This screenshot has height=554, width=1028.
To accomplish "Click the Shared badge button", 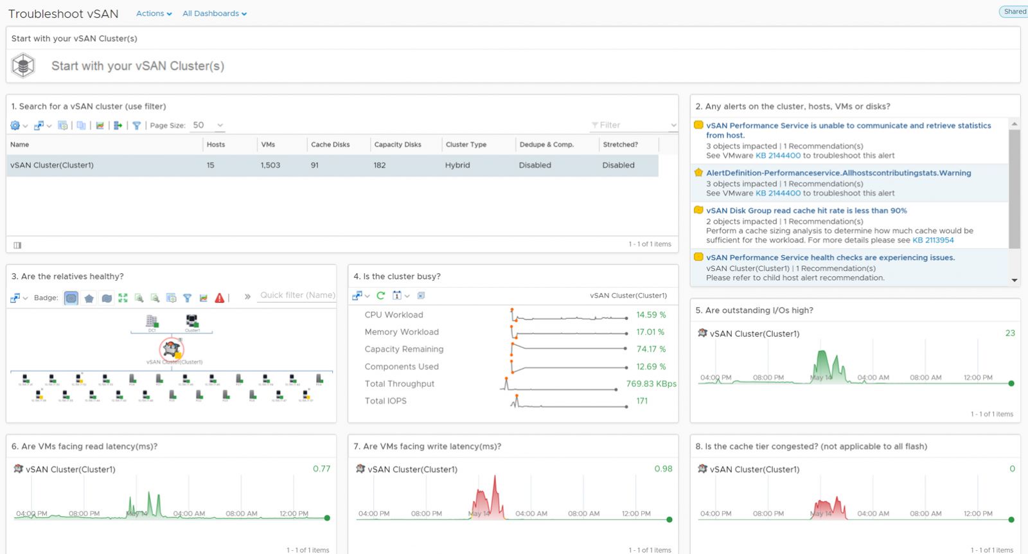I will pos(1015,12).
